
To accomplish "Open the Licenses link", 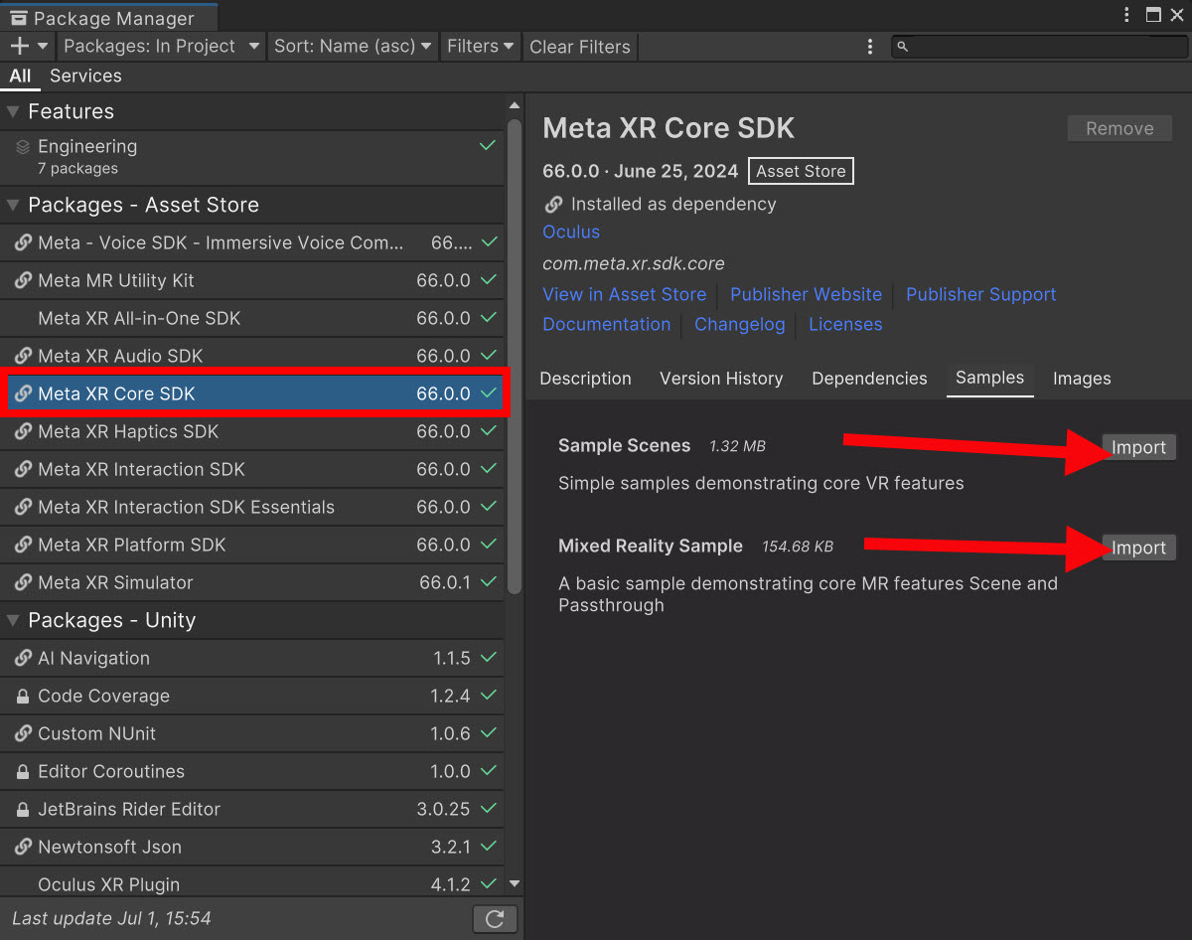I will tap(845, 324).
